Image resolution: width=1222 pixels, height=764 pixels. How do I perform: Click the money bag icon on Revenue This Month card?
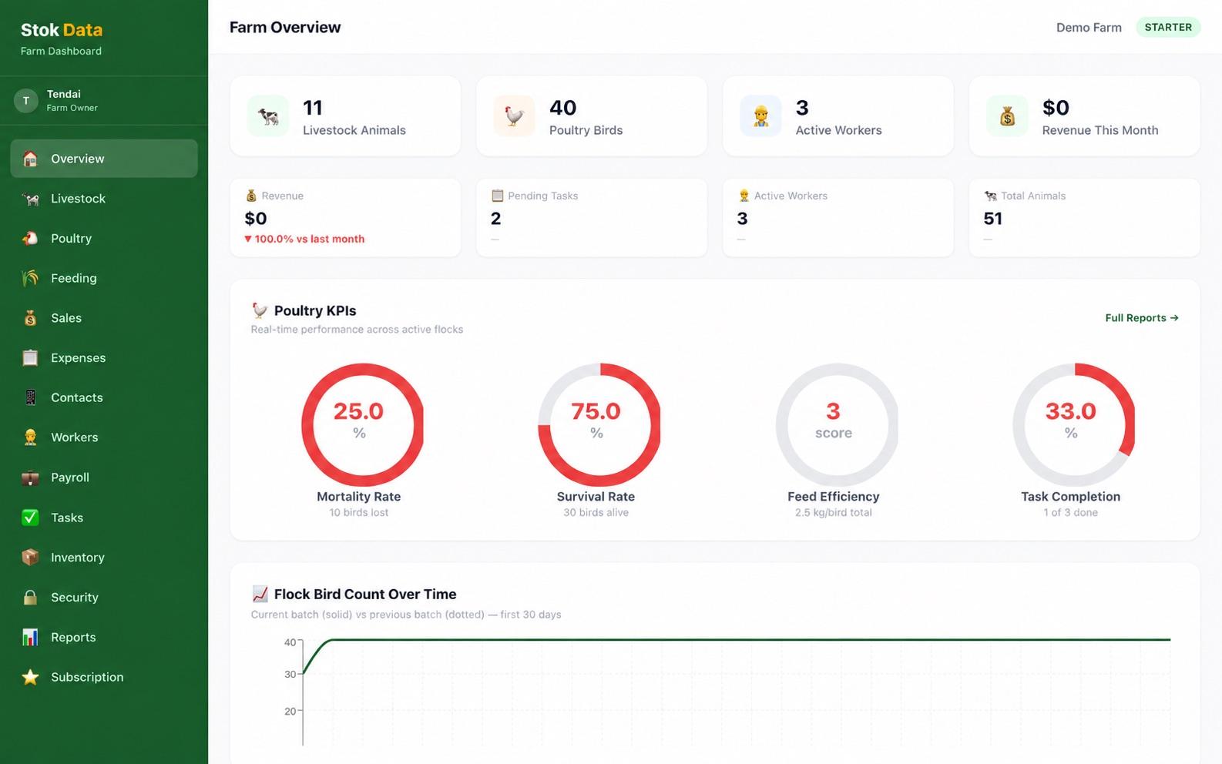[1007, 116]
